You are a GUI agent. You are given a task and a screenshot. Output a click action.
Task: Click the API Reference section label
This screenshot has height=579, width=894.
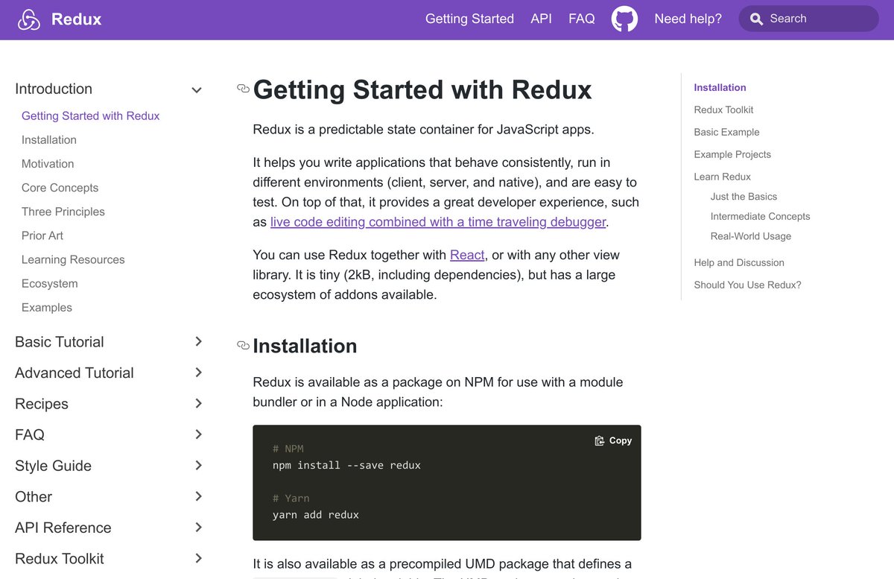(x=63, y=528)
